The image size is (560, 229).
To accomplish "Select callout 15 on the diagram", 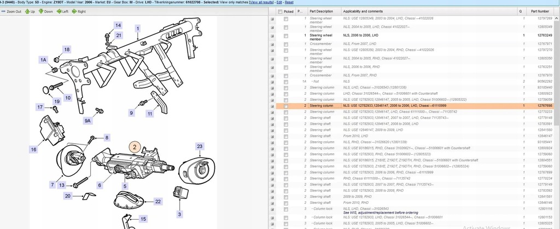I will tap(143, 219).
